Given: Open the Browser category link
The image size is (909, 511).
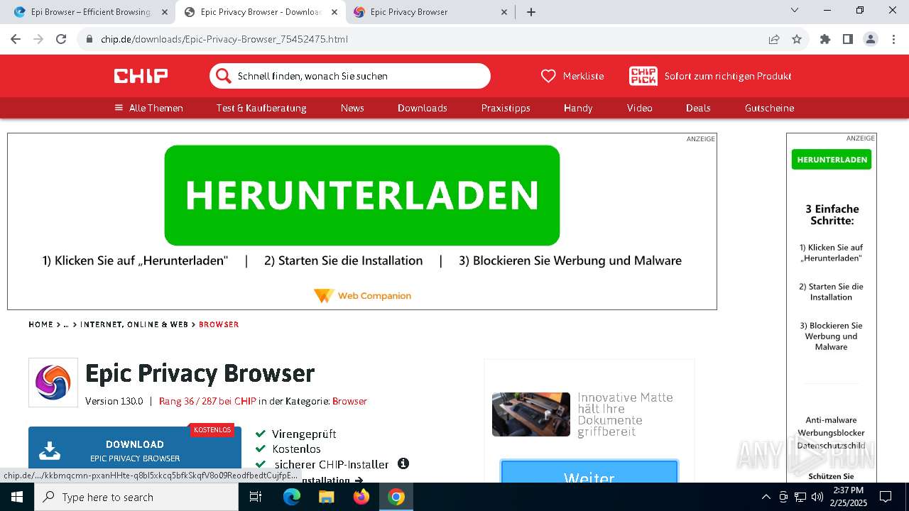Looking at the screenshot, I should click(x=349, y=401).
